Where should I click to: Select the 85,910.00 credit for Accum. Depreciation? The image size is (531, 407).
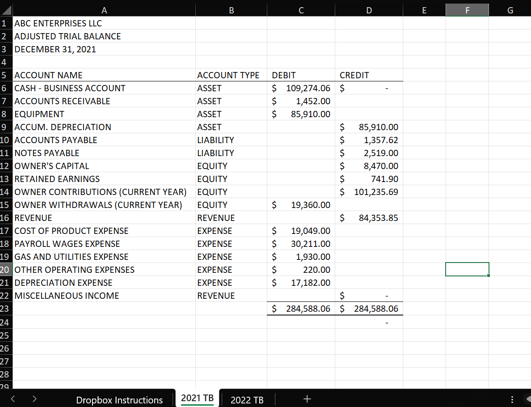(x=369, y=127)
